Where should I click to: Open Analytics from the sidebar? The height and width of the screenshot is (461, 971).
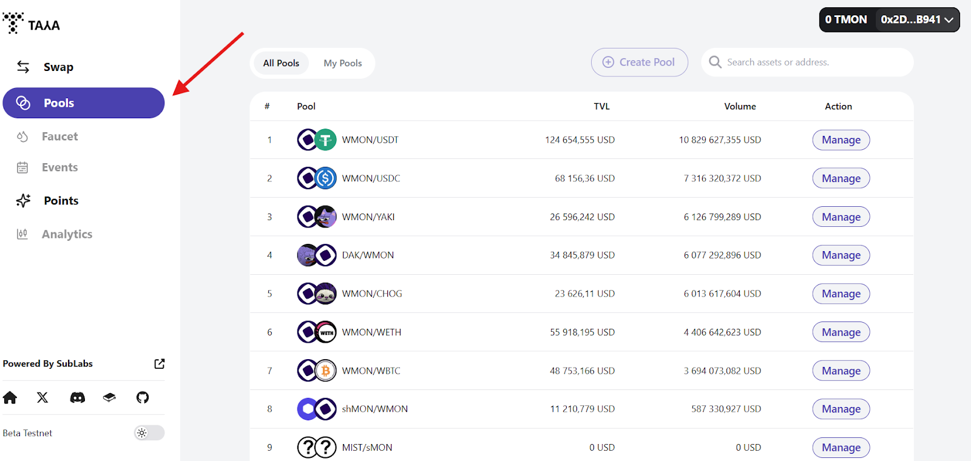(x=67, y=234)
